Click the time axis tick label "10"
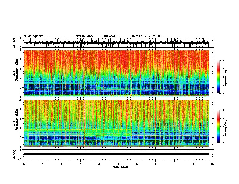239x184 pixels. 212,164
